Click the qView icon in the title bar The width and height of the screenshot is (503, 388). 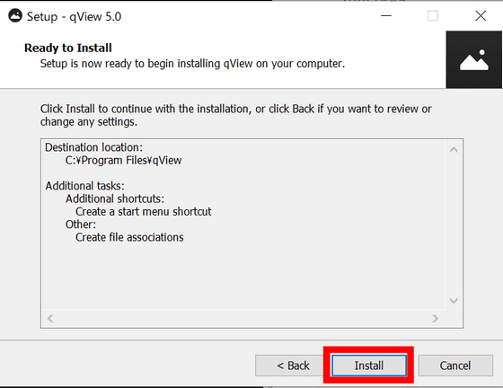[15, 15]
